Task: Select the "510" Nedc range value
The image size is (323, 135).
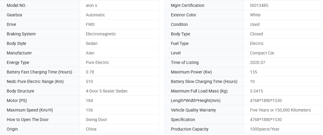Action: point(89,81)
